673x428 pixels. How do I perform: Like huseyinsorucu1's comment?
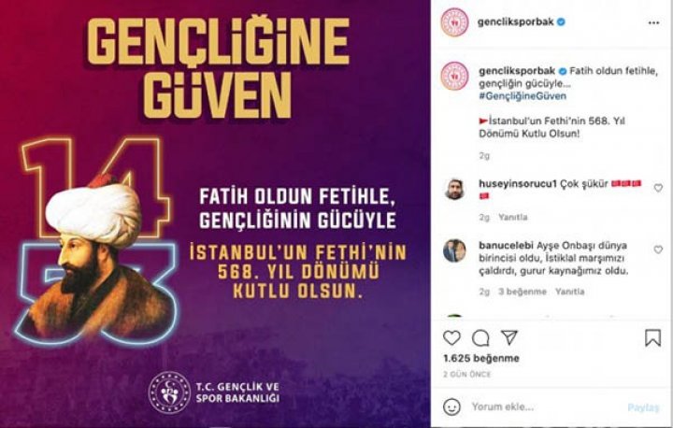click(x=658, y=188)
